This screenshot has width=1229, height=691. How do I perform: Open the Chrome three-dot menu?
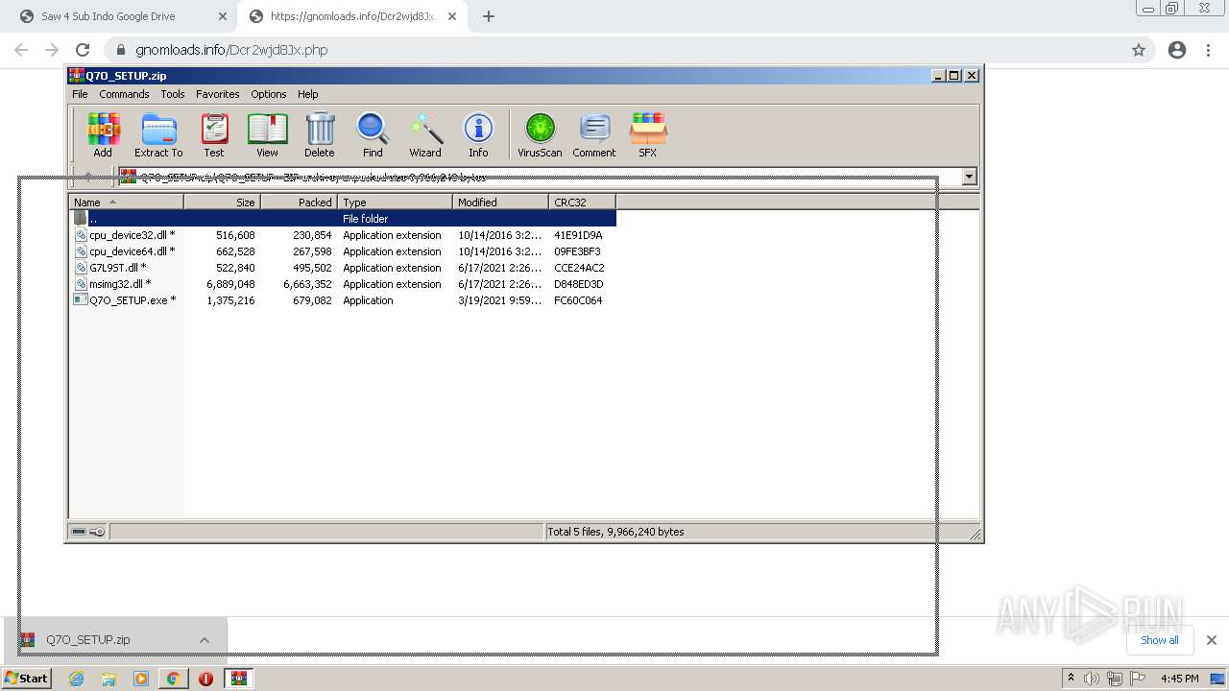coord(1209,50)
